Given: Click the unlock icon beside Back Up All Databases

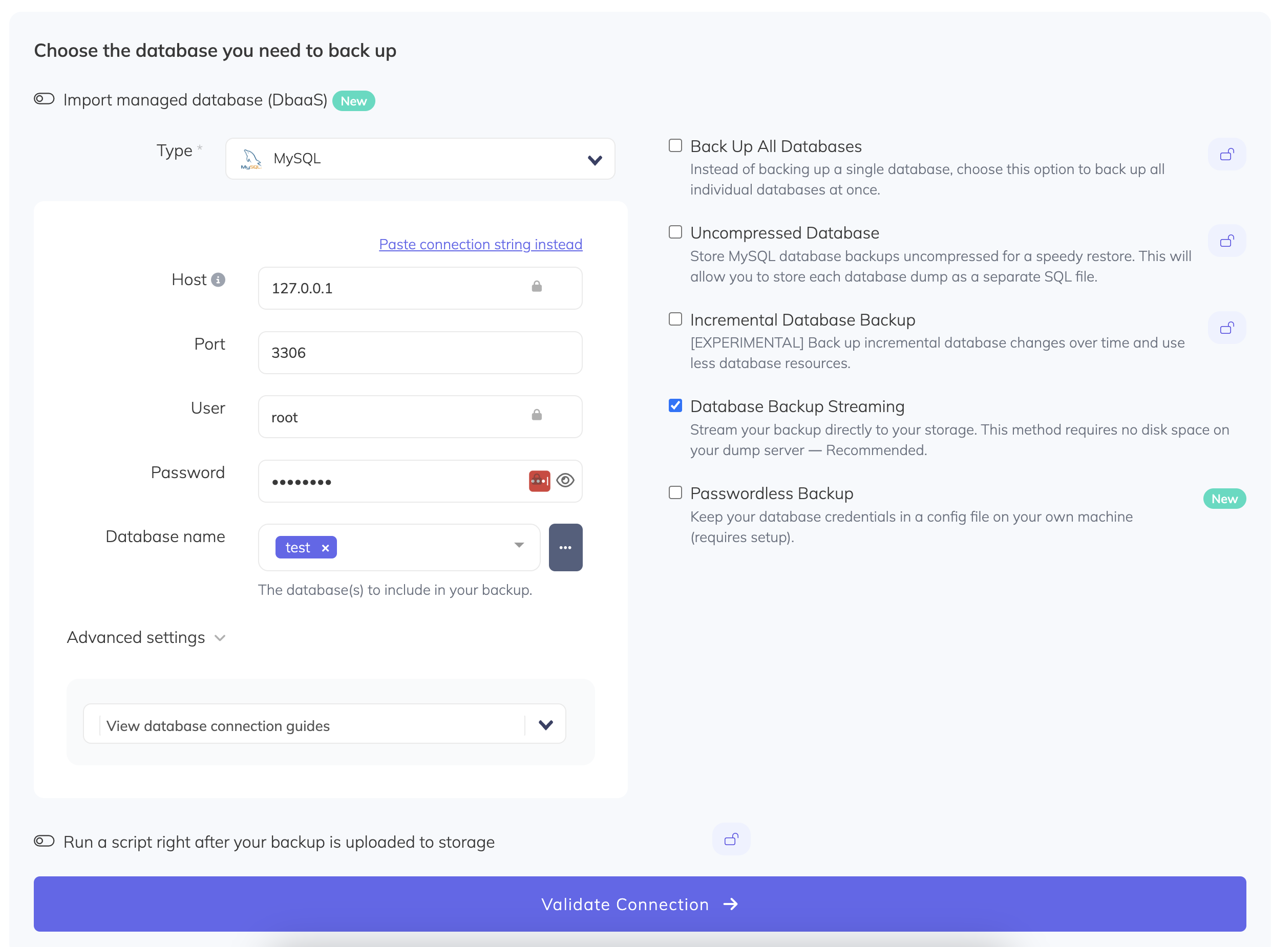Looking at the screenshot, I should tap(1226, 154).
